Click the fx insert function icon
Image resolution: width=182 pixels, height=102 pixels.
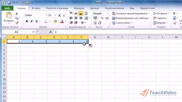point(51,32)
